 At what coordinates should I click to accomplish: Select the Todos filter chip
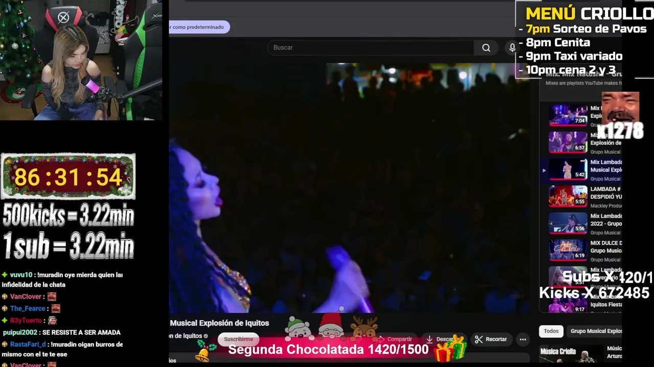pos(551,331)
